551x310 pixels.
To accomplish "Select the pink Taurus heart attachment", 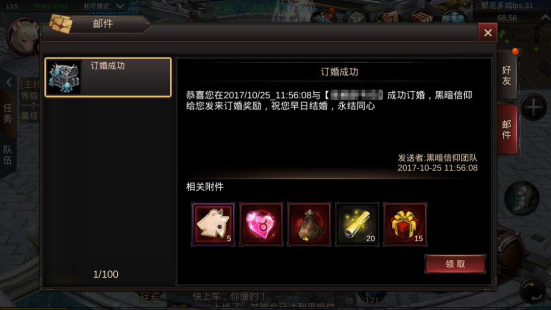I will pyautogui.click(x=261, y=224).
